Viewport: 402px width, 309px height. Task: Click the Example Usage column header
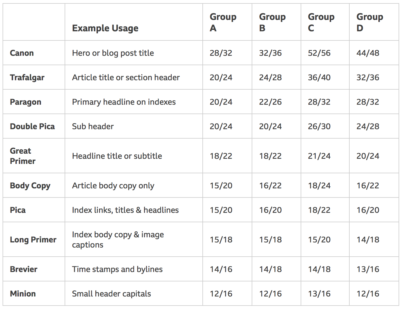pos(105,28)
